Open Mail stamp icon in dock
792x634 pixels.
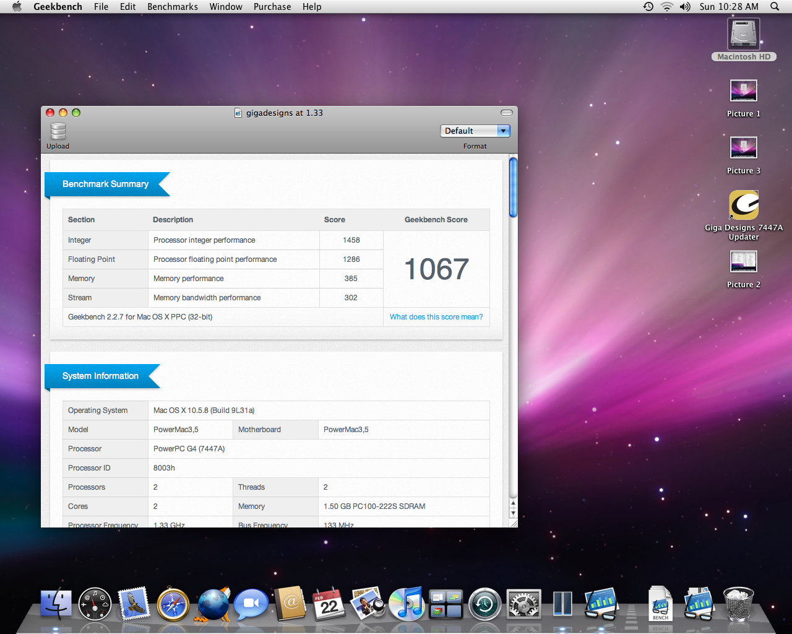[x=134, y=604]
